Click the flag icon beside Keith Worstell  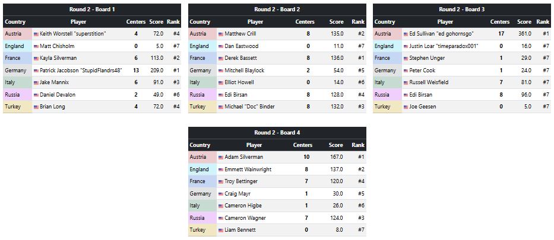(36, 34)
